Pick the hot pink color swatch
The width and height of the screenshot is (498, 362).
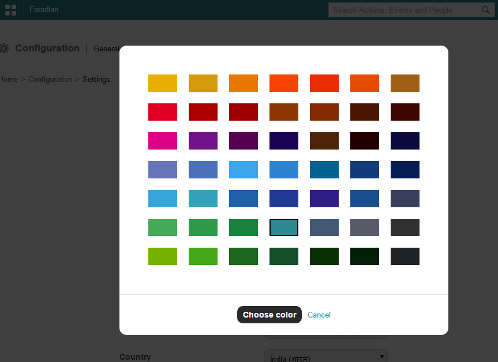click(163, 141)
